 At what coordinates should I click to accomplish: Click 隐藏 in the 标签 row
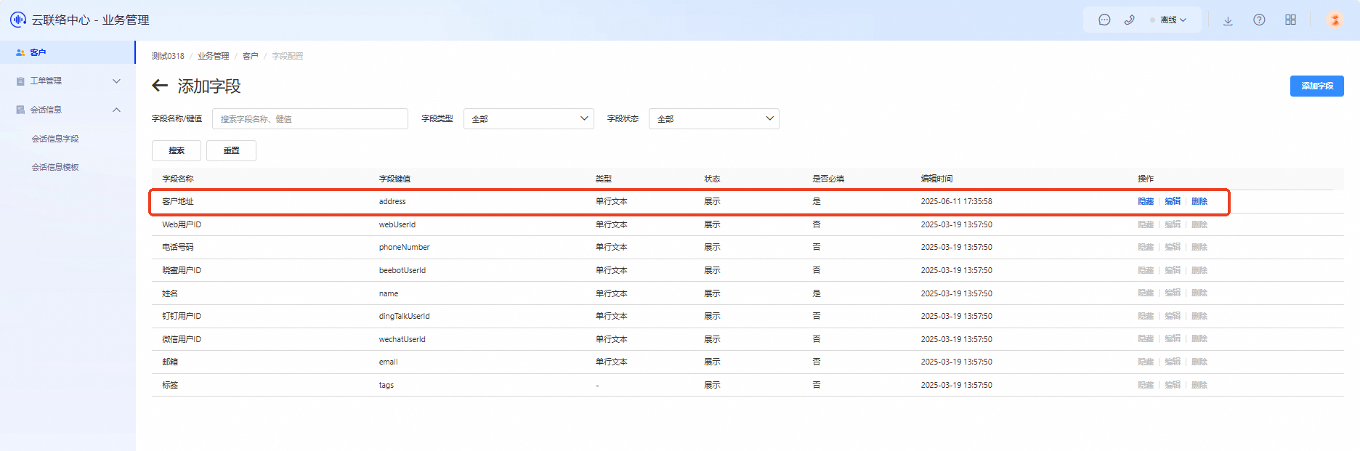coord(1146,385)
